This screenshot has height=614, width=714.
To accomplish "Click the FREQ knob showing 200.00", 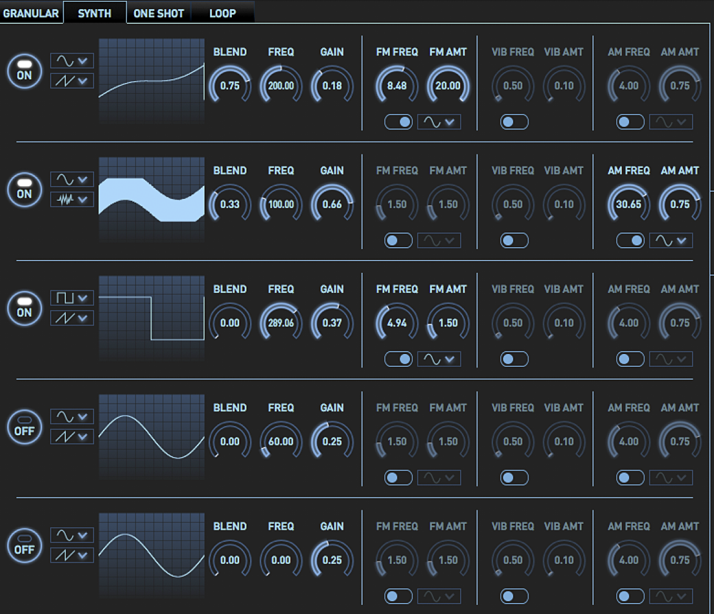I will 281,85.
